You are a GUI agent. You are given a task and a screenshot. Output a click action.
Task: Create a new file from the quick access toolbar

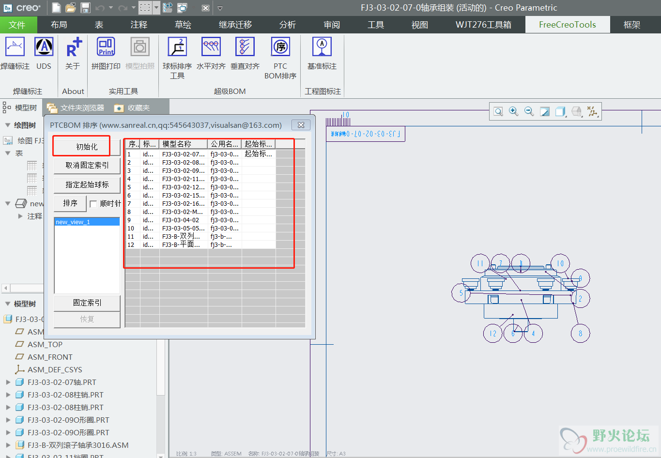click(56, 8)
